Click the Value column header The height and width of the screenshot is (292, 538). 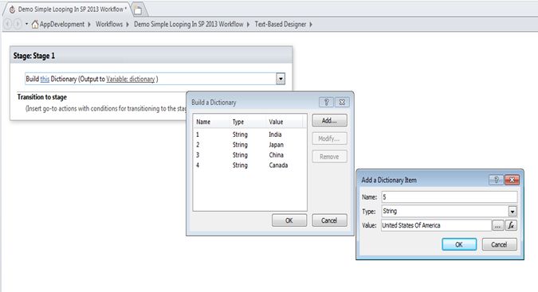point(285,122)
